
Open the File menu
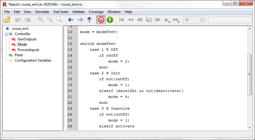[7, 12]
